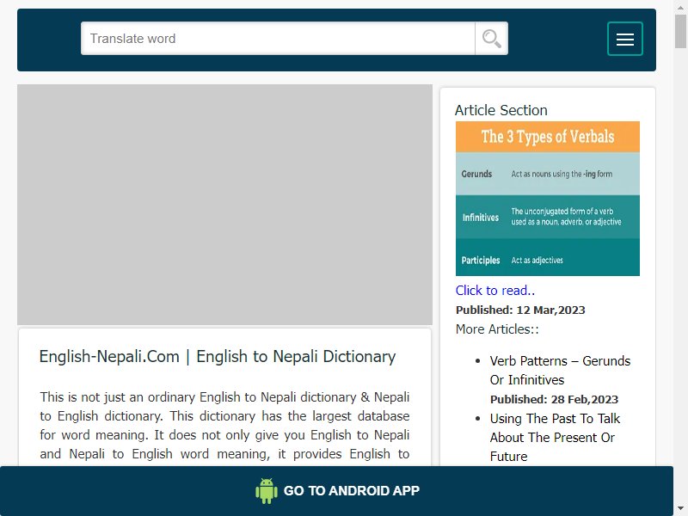The image size is (688, 516).
Task: Open Using The Past To Talk article
Action: pos(555,438)
